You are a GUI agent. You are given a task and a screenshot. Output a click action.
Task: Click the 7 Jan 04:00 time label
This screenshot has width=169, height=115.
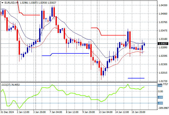tap(56, 112)
